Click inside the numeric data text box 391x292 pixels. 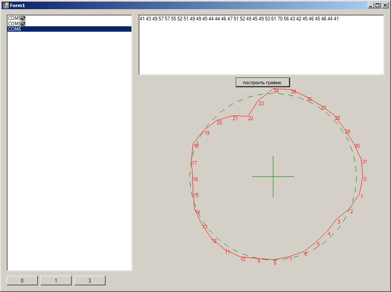pos(261,45)
